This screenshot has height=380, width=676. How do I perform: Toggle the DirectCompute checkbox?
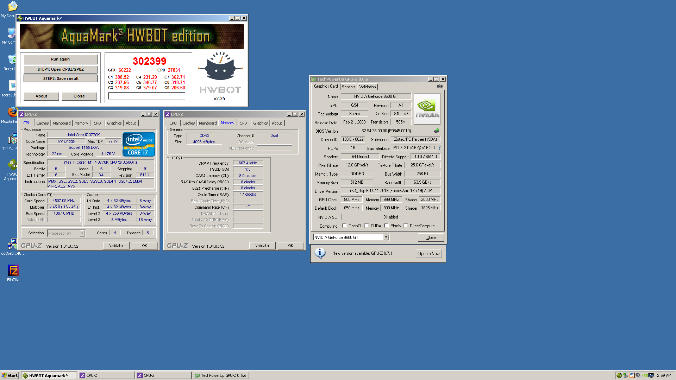406,226
